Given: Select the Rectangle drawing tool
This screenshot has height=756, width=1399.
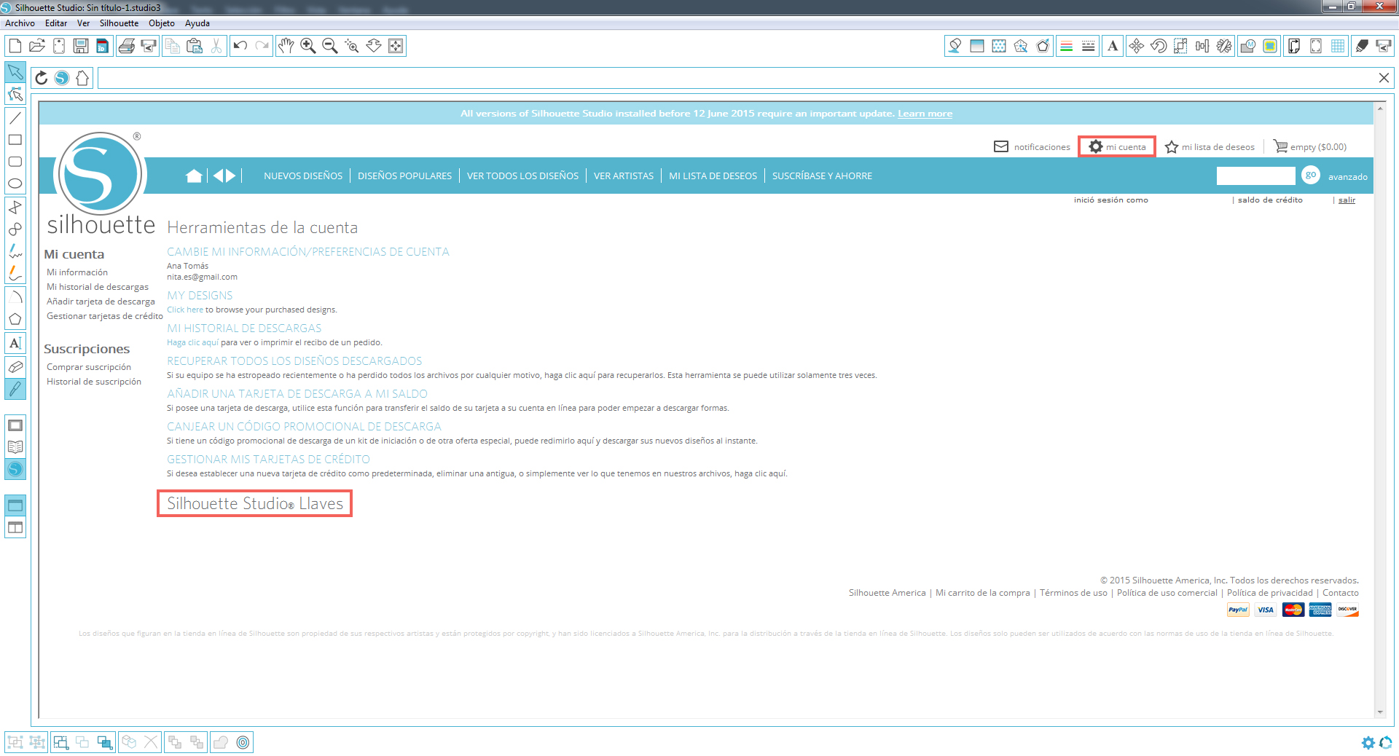Looking at the screenshot, I should click(x=15, y=140).
